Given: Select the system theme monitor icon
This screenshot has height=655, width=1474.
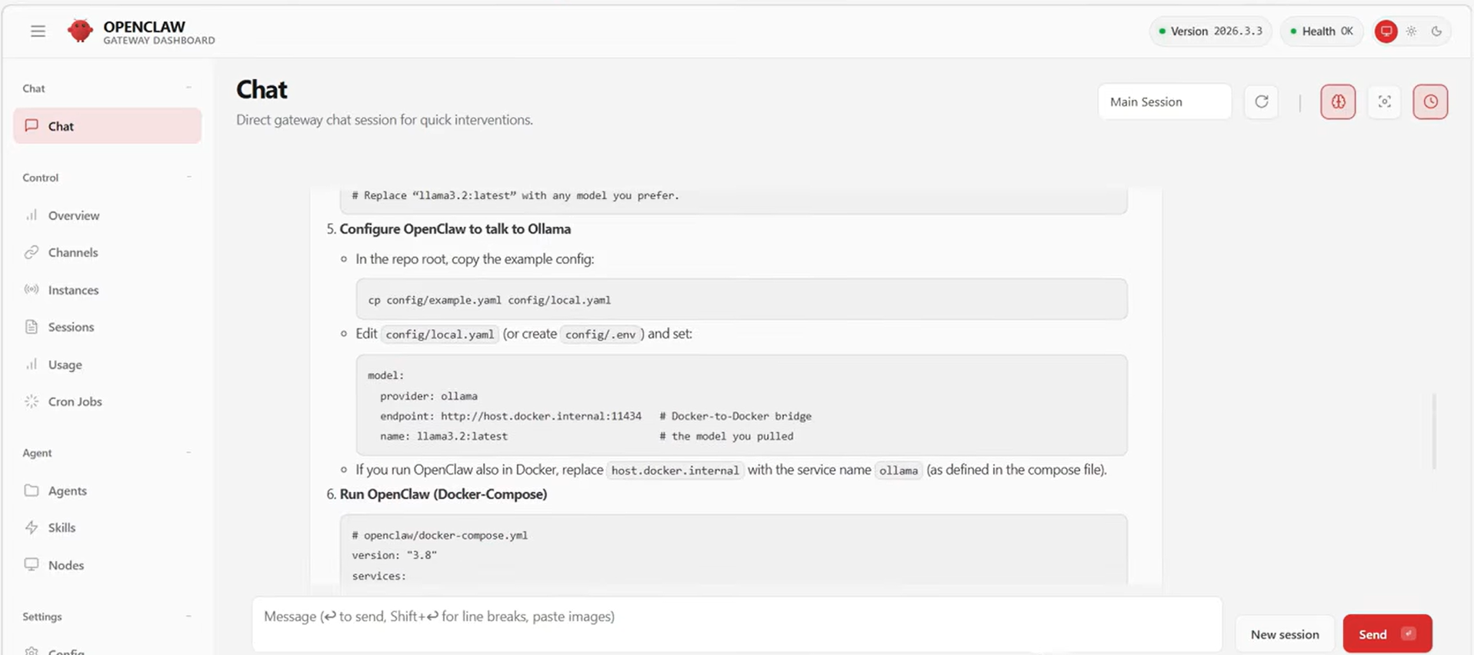Looking at the screenshot, I should tap(1386, 32).
